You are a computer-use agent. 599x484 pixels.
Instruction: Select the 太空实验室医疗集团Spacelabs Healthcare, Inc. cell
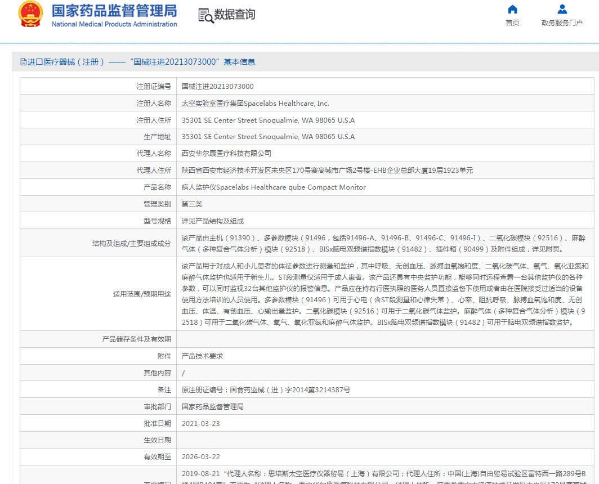[255, 103]
